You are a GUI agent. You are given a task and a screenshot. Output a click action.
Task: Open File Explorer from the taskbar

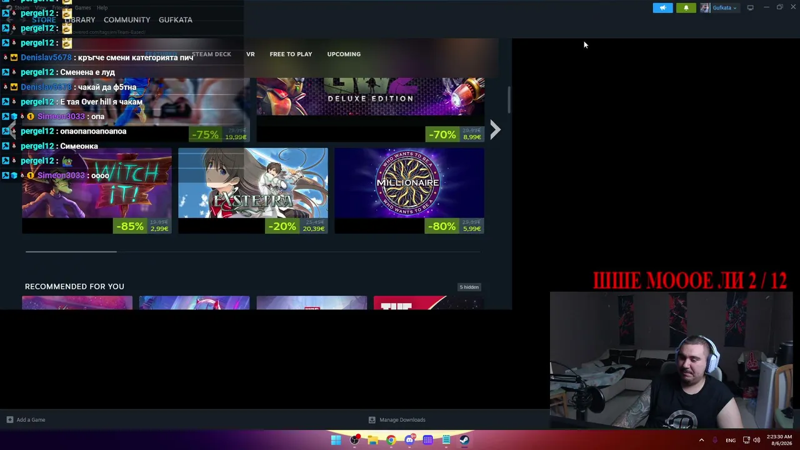coord(372,440)
